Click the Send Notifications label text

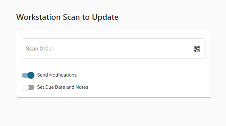[x=57, y=75]
